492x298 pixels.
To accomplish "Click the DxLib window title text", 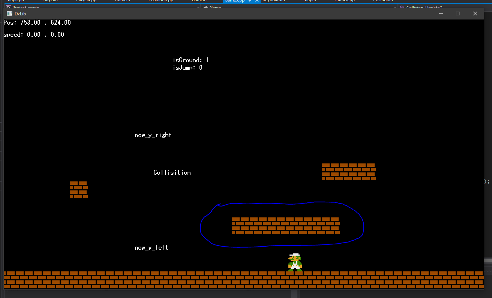I will pos(20,13).
